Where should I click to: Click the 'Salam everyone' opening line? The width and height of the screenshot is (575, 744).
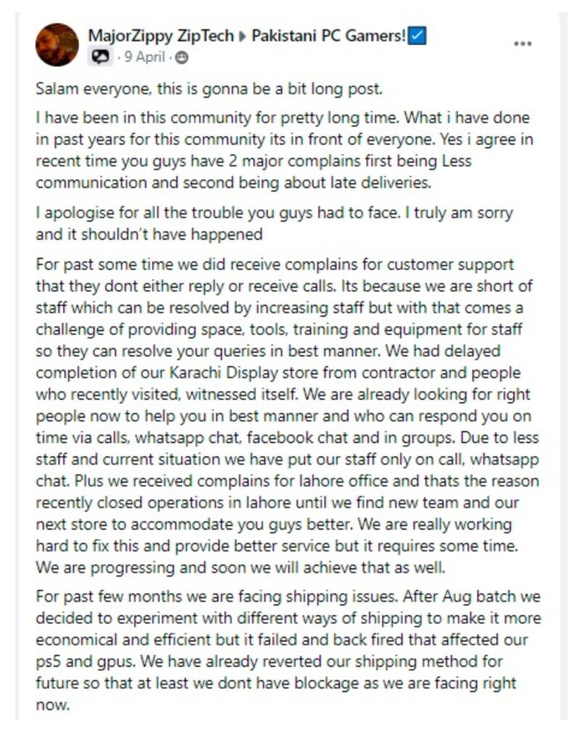pyautogui.click(x=209, y=89)
